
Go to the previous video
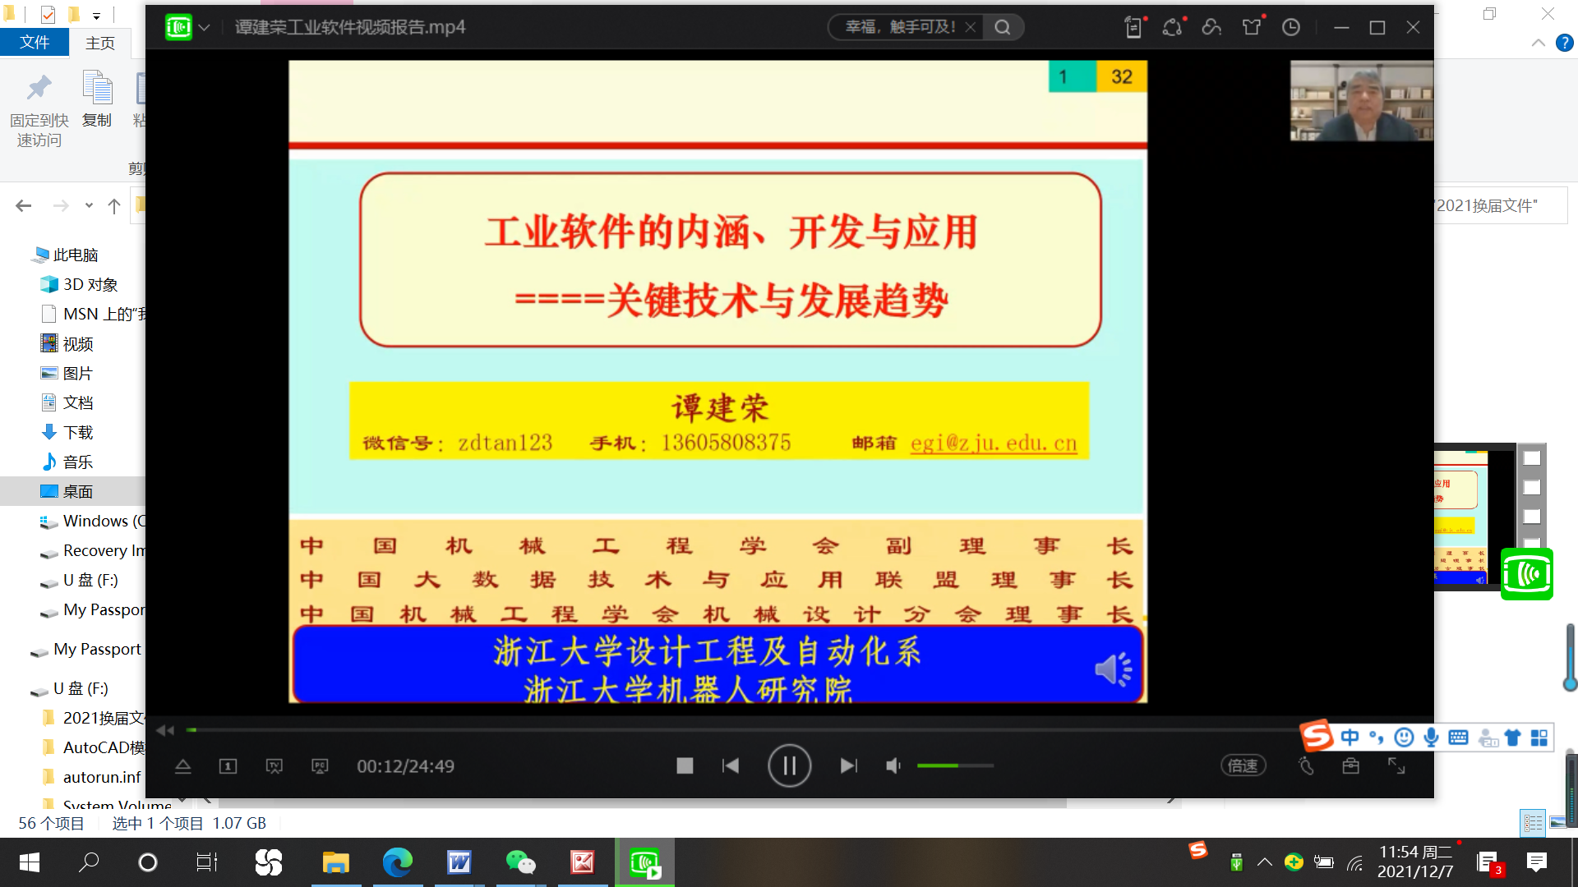[x=730, y=765]
